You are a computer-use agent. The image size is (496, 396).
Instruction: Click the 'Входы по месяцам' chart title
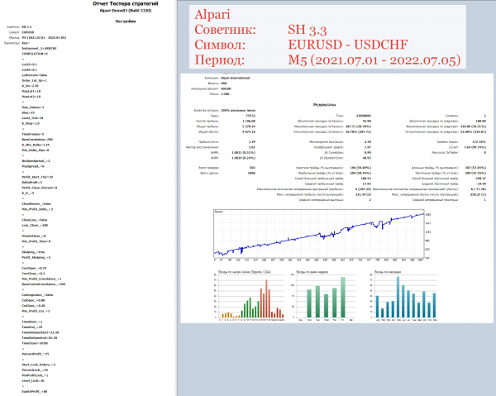pos(388,272)
